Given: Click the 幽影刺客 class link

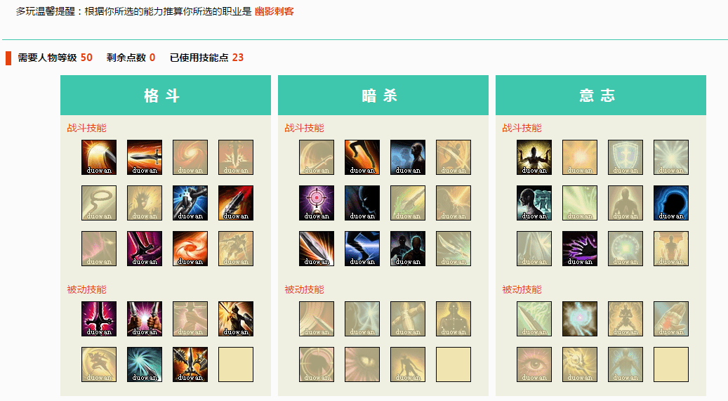Looking at the screenshot, I should 274,12.
